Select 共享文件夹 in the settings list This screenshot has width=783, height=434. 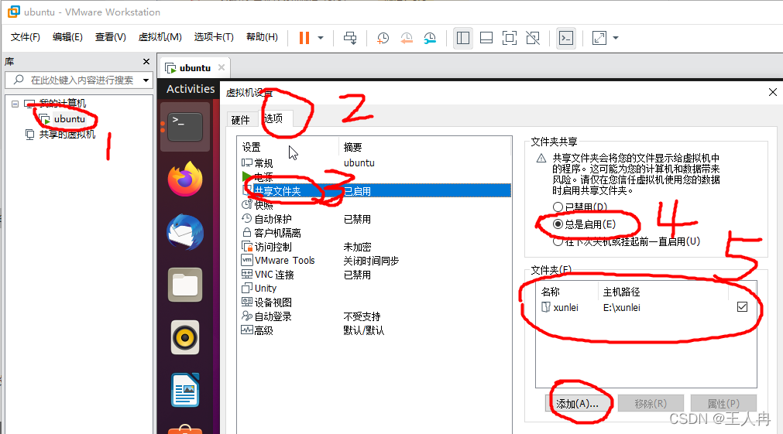tap(376, 191)
